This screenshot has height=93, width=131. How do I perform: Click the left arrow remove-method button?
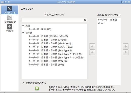click(x=92, y=52)
